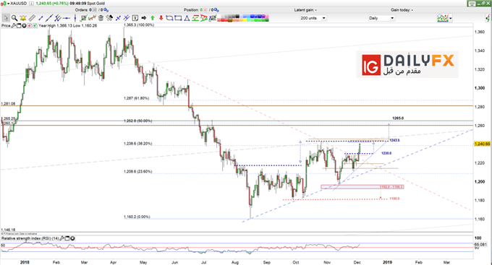The width and height of the screenshot is (492, 265).
Task: Open the 200 units dropdown
Action: click(313, 18)
